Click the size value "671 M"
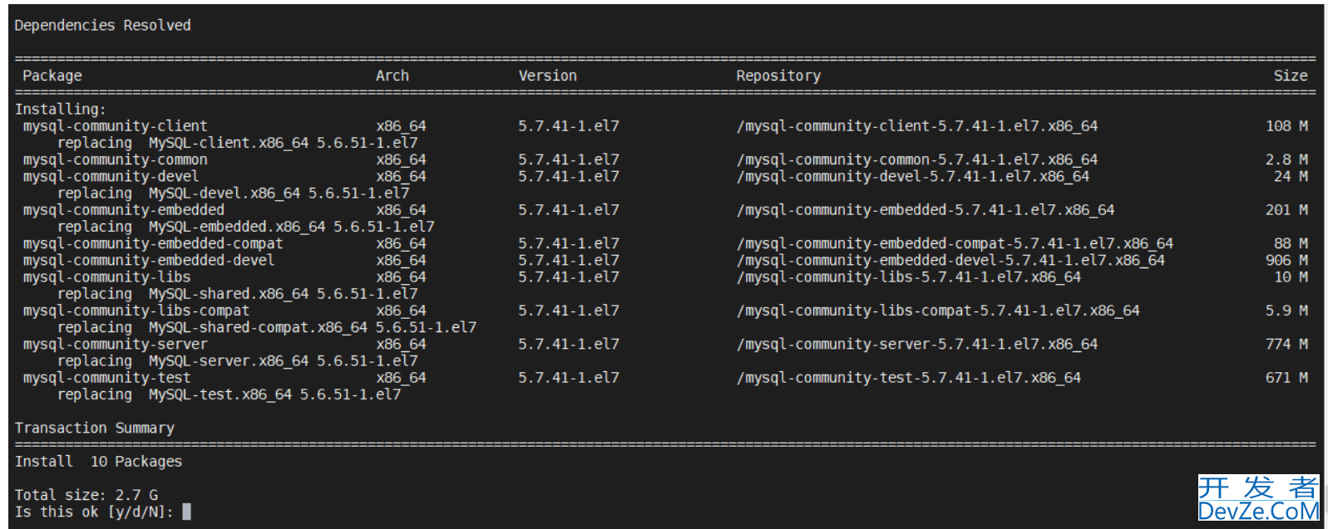This screenshot has height=529, width=1328. (1286, 378)
